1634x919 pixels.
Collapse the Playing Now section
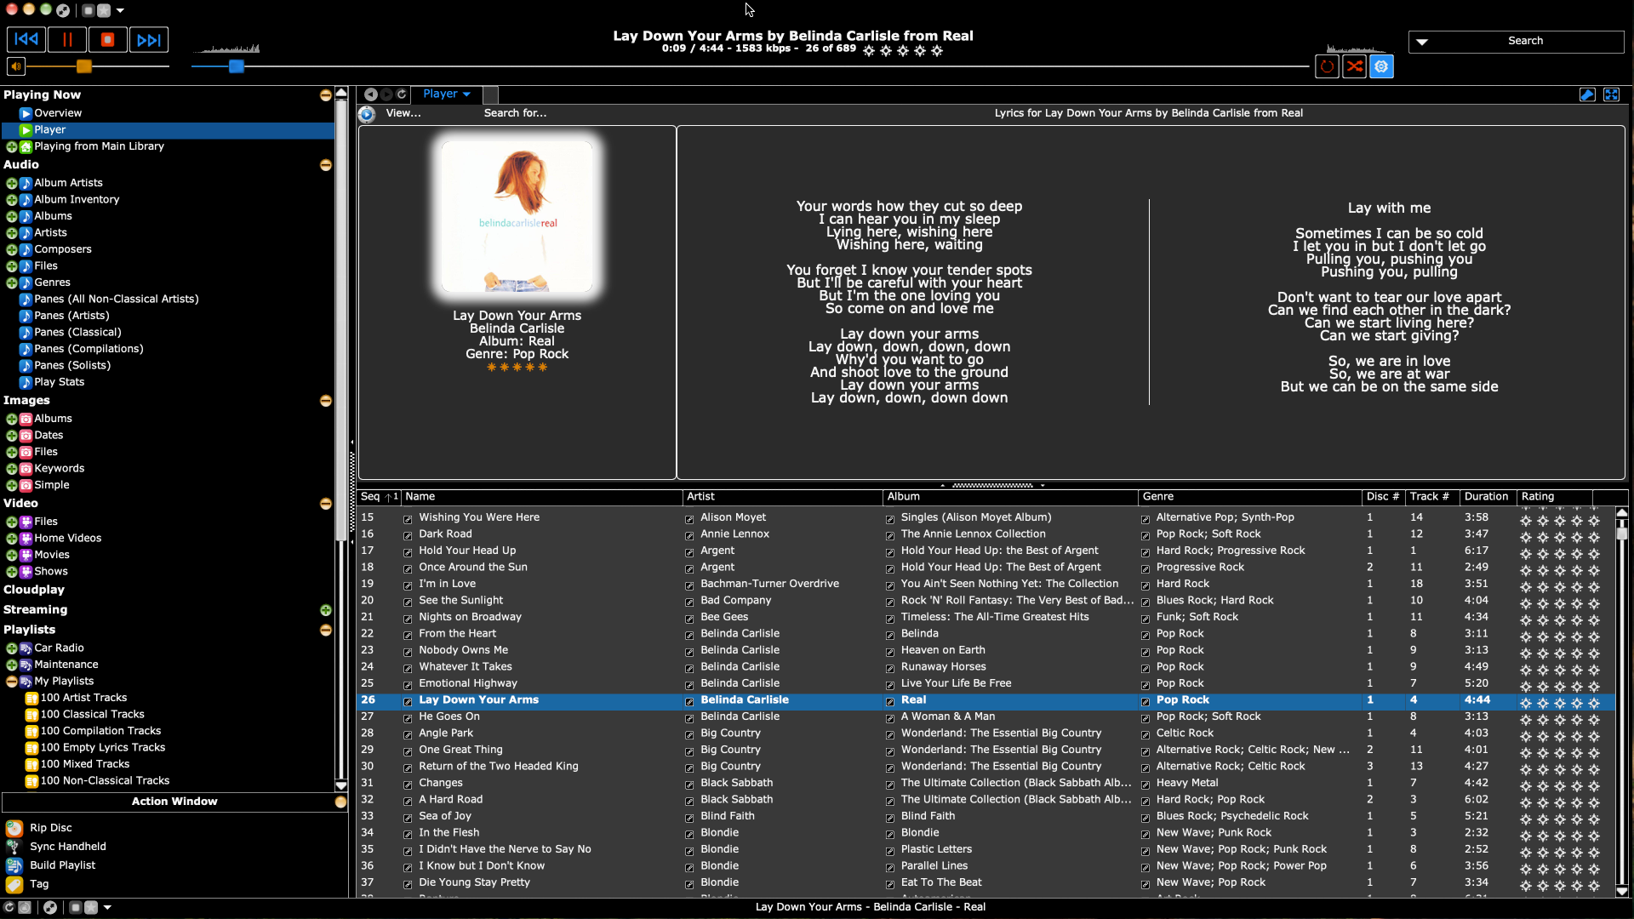pyautogui.click(x=326, y=95)
